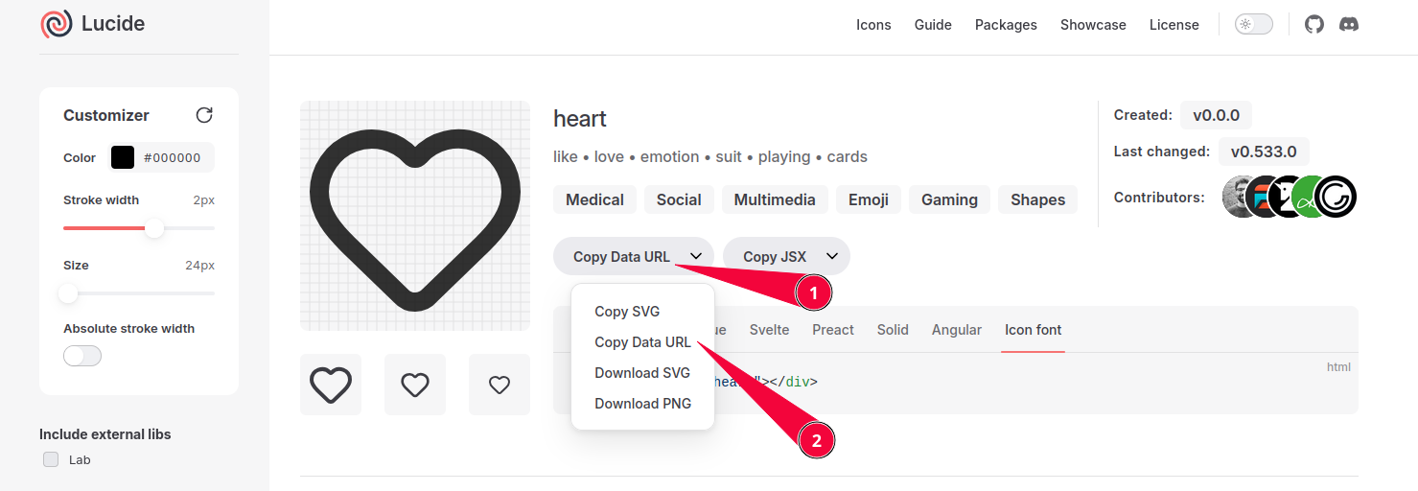1418x491 pixels.
Task: Open the GitHub repository icon
Action: point(1314,24)
